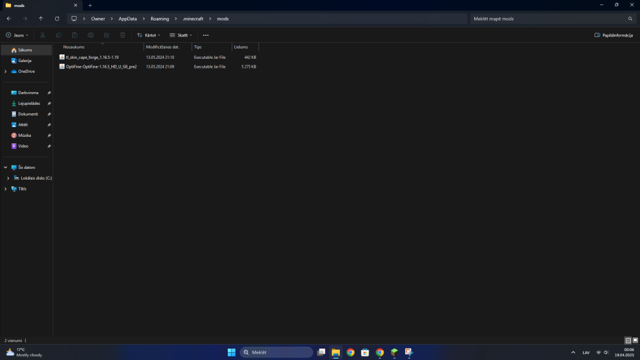Expand the OneDrive tree node
The height and width of the screenshot is (360, 640).
[6, 72]
